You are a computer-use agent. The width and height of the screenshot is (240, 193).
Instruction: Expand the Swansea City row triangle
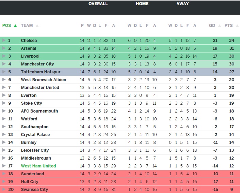coord(4,189)
